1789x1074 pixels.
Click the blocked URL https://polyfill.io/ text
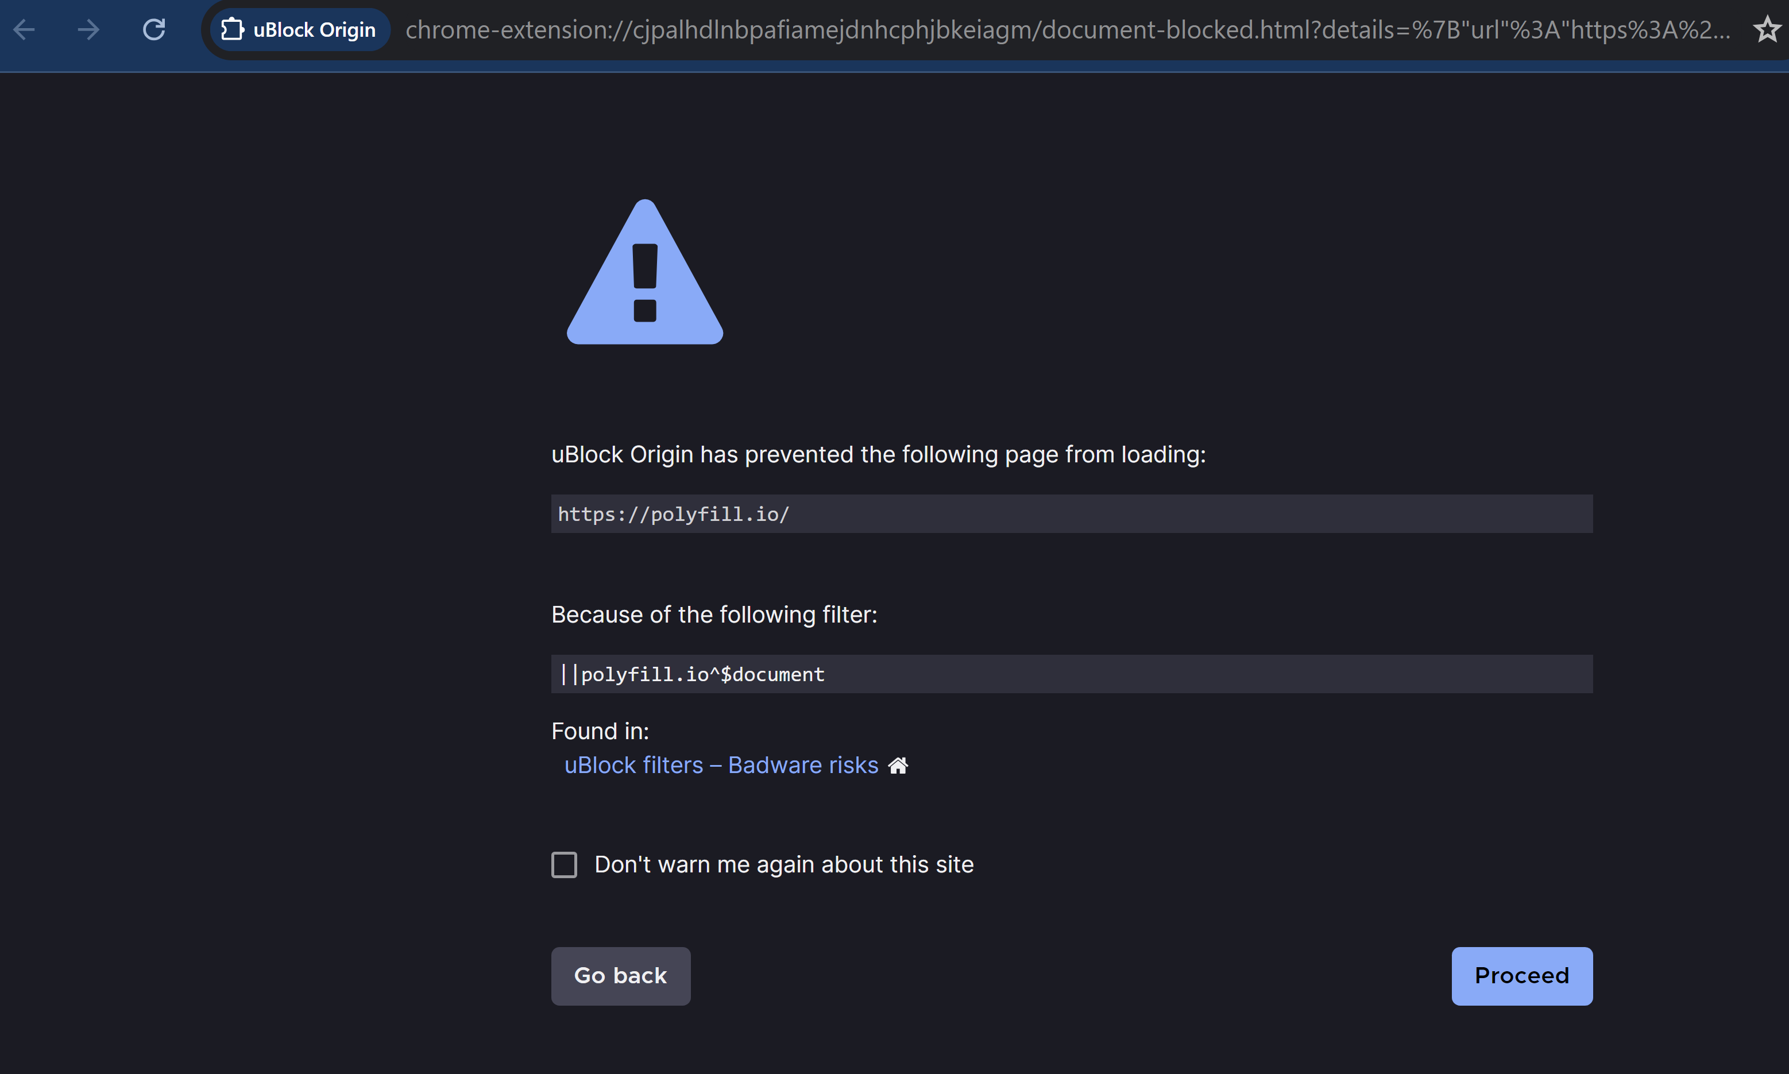673,514
